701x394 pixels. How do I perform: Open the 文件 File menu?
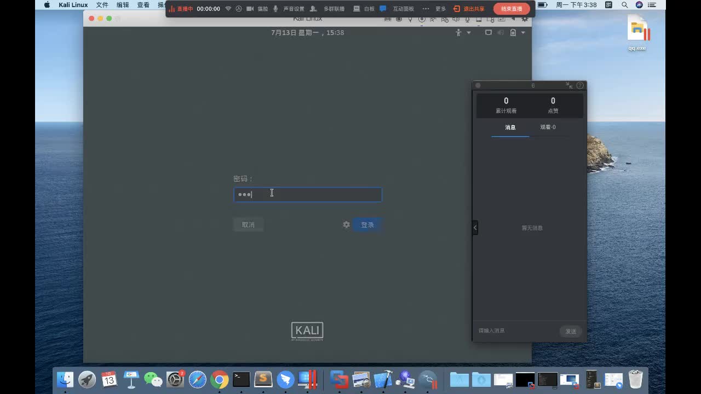tap(102, 5)
